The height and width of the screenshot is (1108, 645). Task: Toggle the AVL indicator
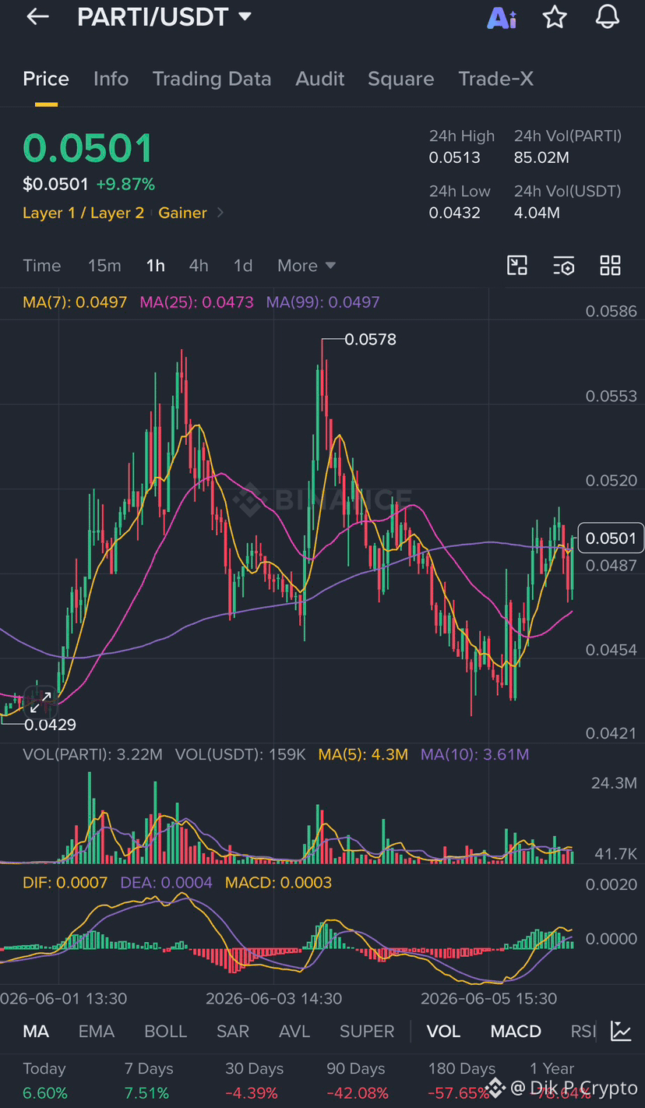[x=294, y=1031]
